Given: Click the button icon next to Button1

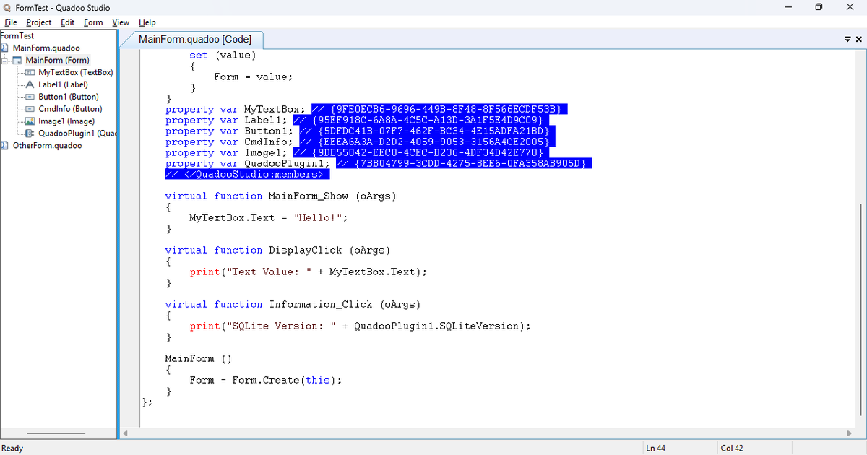Looking at the screenshot, I should point(30,97).
